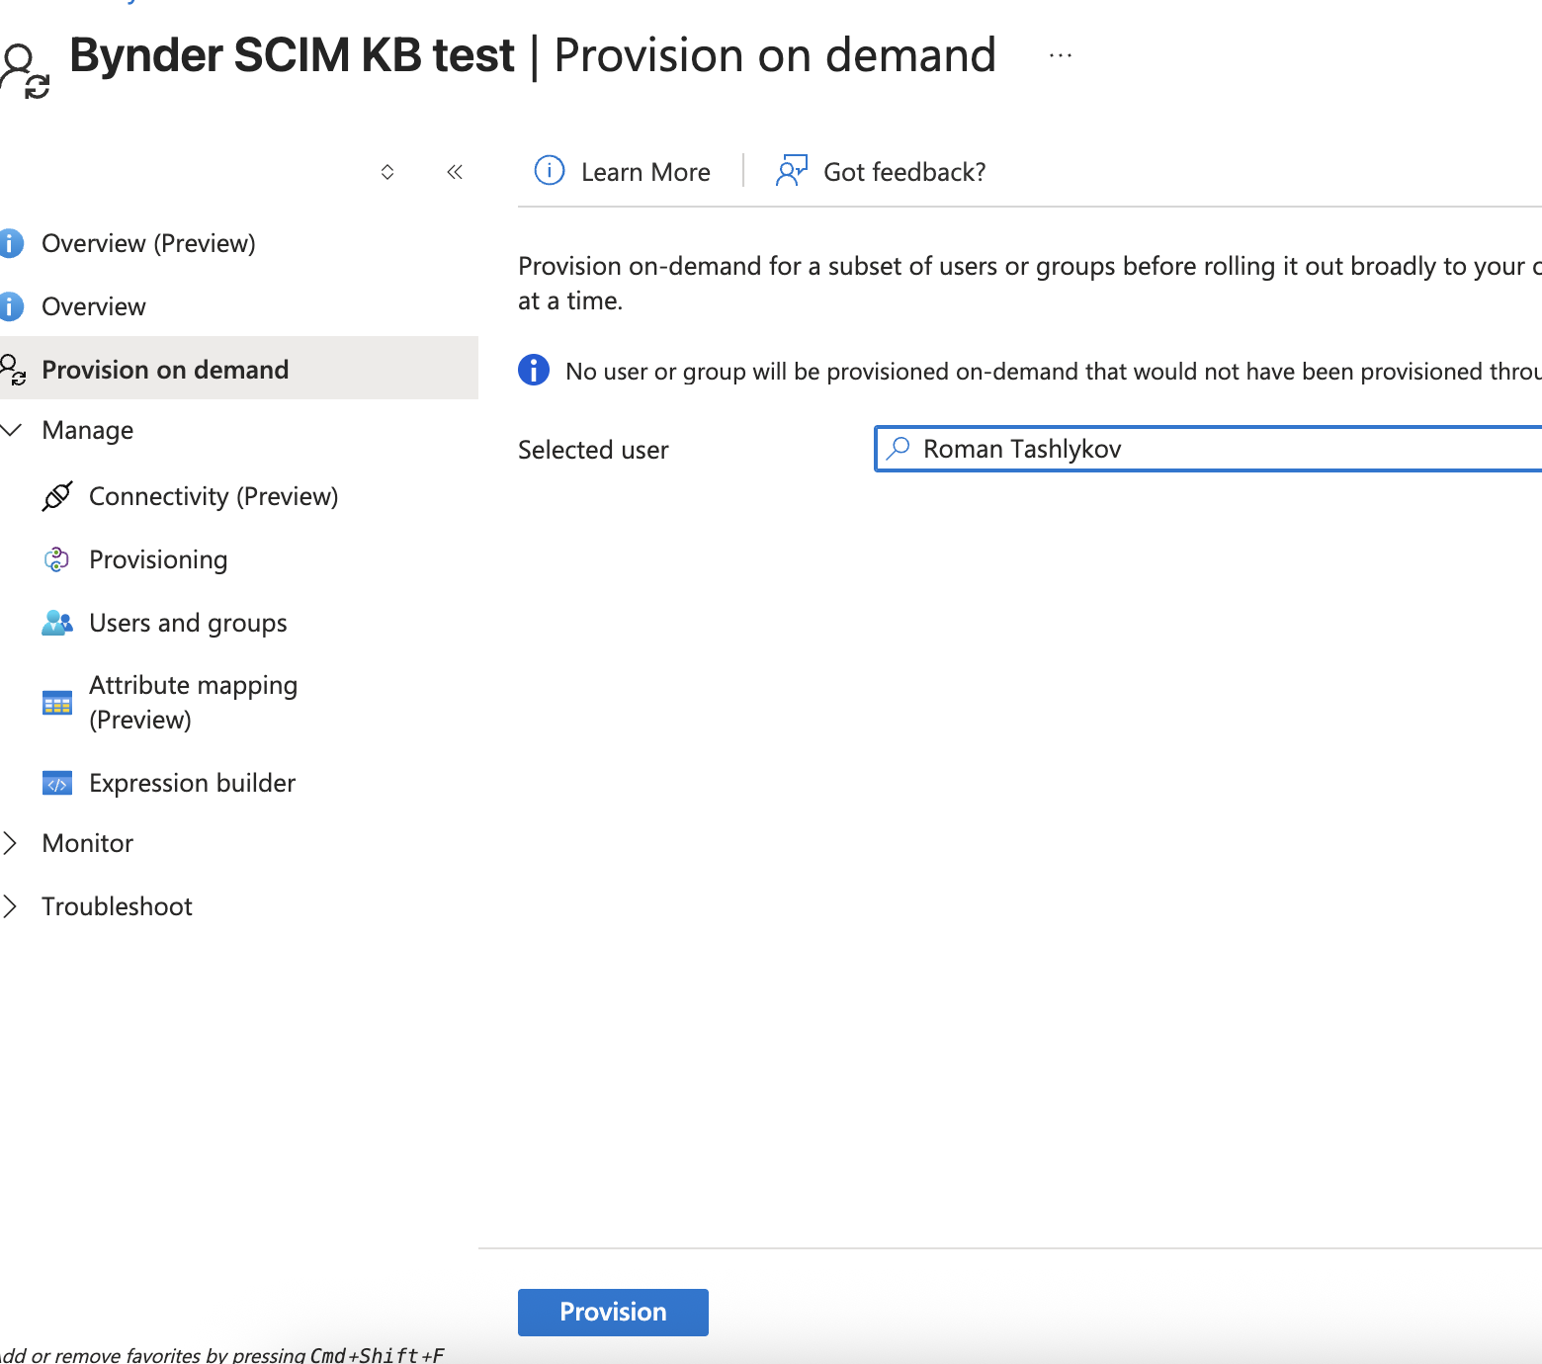The height and width of the screenshot is (1364, 1542).
Task: Click the Got feedback person icon
Action: pyautogui.click(x=792, y=171)
